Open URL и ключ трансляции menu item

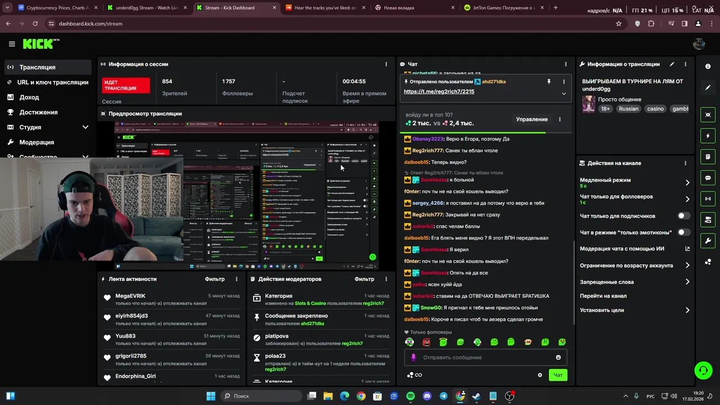coord(48,82)
